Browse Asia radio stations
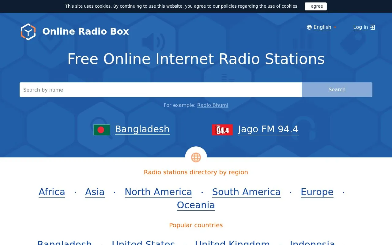This screenshot has height=245, width=392. (x=95, y=192)
